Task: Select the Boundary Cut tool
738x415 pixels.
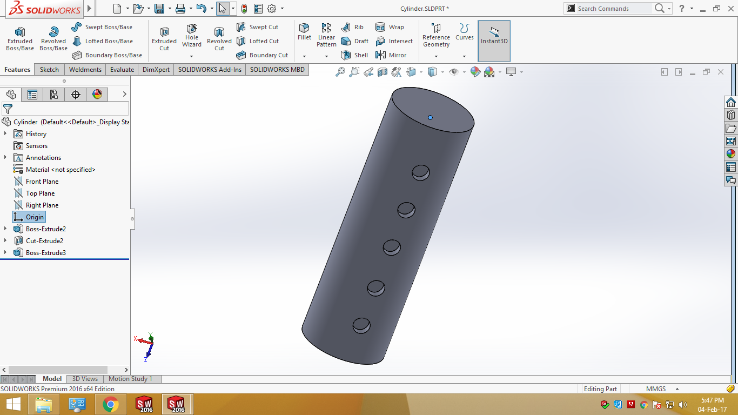Action: 263,55
